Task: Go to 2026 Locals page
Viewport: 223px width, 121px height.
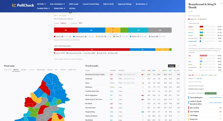Action: pos(73,4)
